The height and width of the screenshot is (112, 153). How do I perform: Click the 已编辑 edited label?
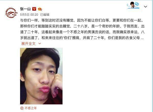[x=45, y=15]
